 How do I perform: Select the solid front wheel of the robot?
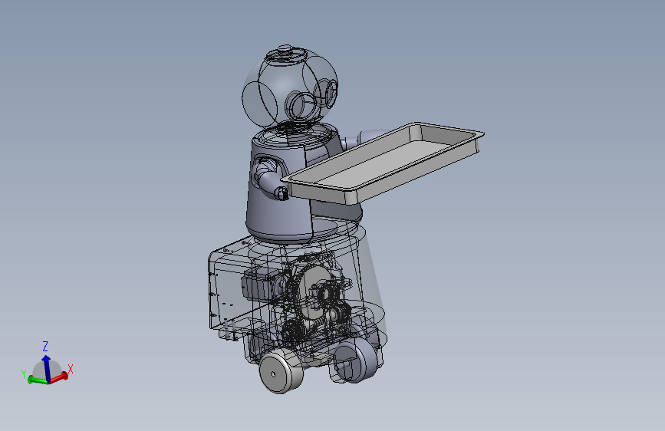(280, 372)
